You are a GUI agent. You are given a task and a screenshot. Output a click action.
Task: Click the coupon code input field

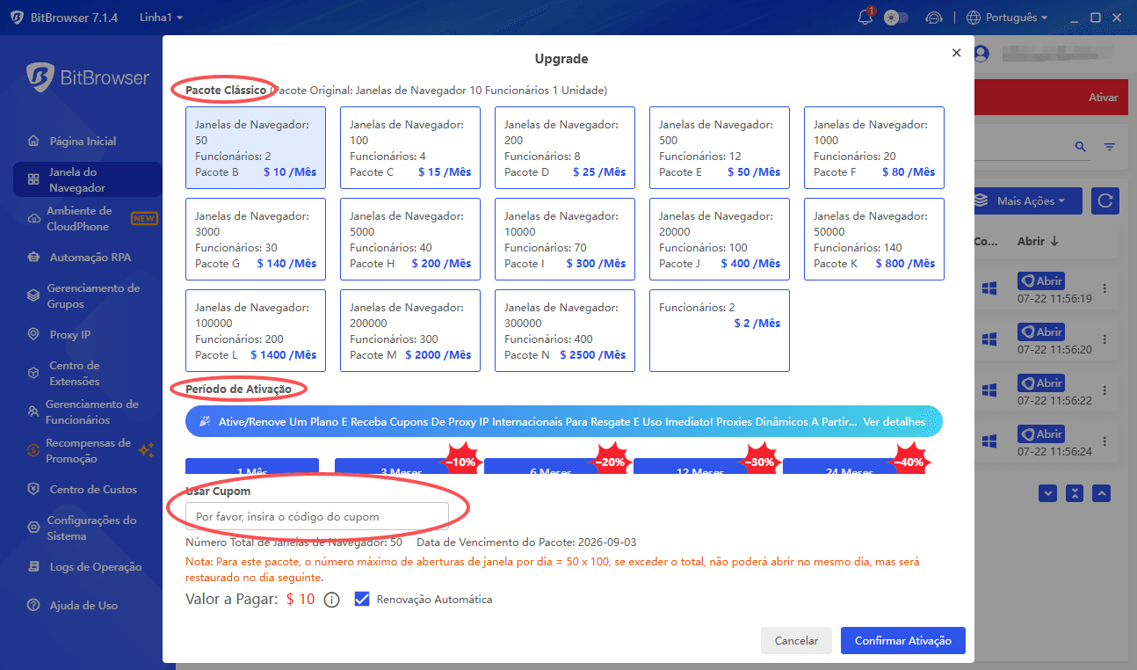click(317, 516)
